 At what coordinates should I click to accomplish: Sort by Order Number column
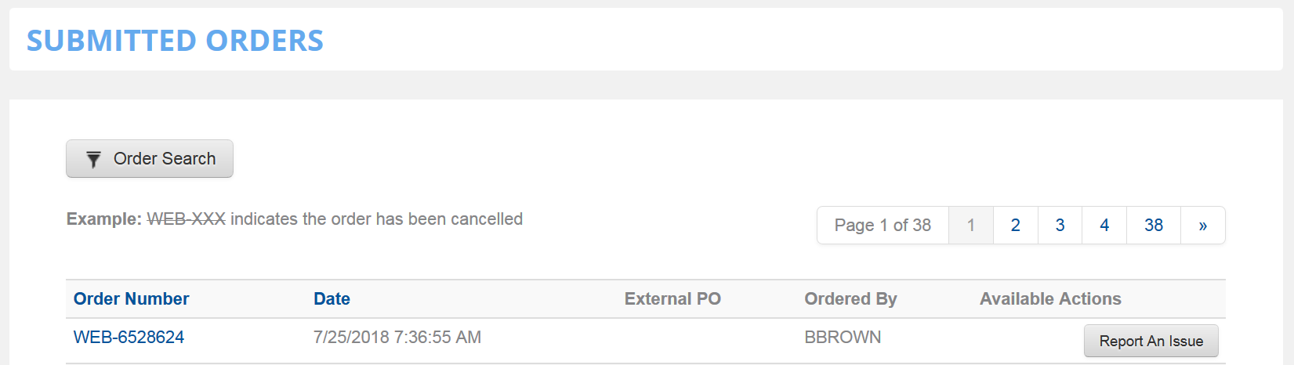click(x=131, y=299)
